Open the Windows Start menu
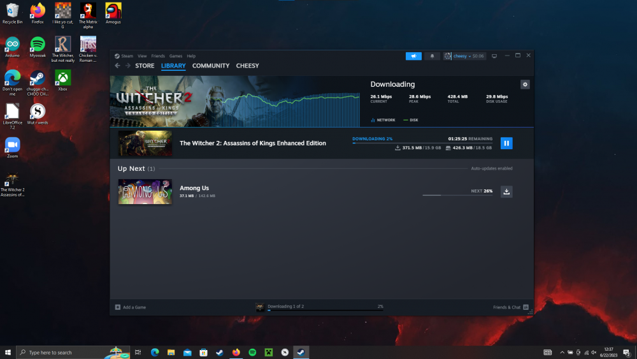Image resolution: width=637 pixels, height=359 pixels. click(x=8, y=352)
